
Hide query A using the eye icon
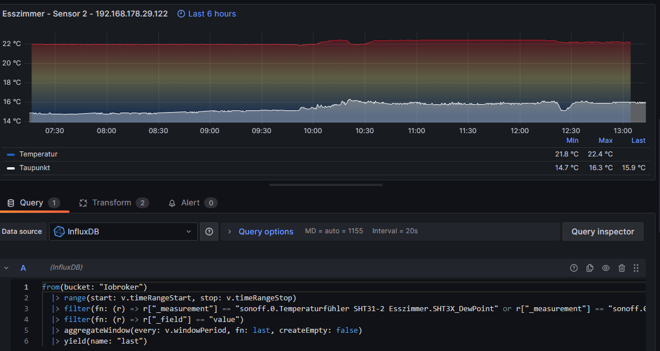click(606, 268)
